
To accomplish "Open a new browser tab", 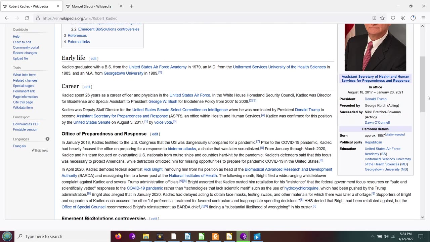I will point(131,6).
